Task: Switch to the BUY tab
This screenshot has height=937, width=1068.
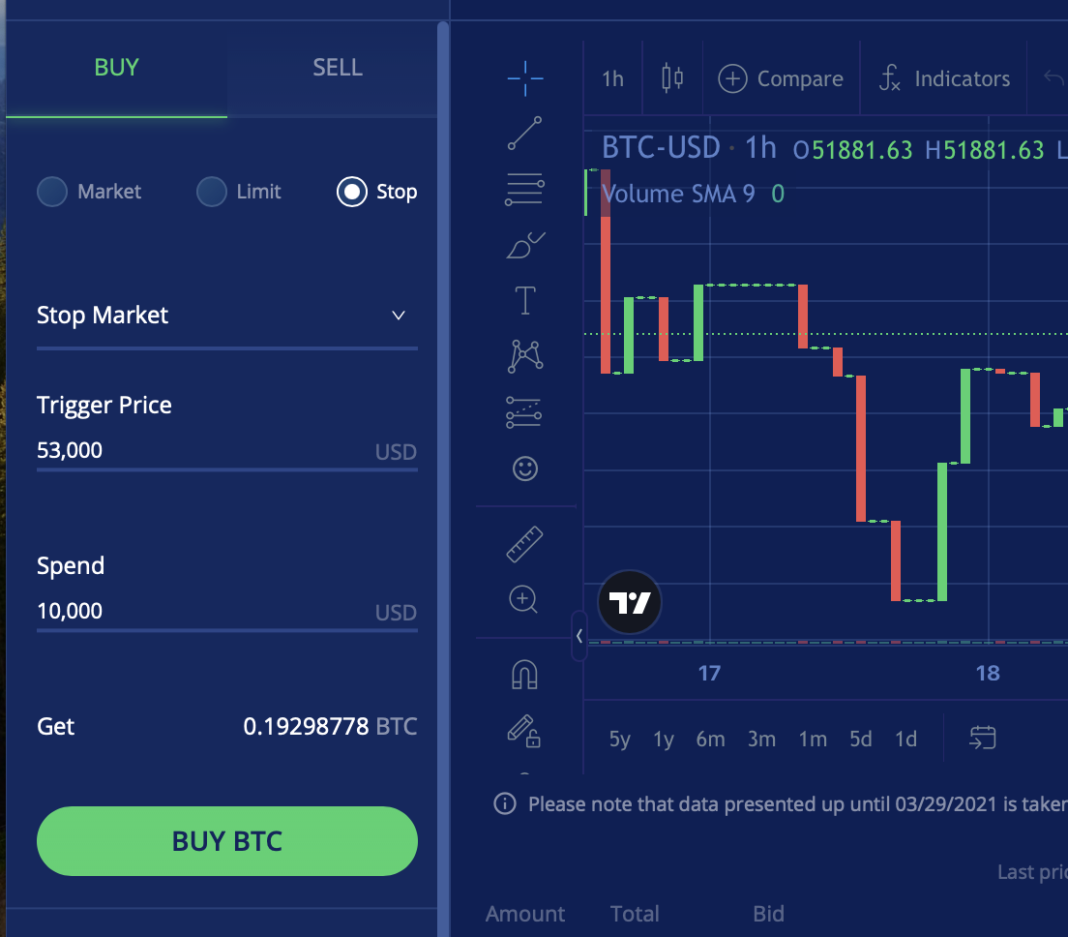Action: (116, 68)
